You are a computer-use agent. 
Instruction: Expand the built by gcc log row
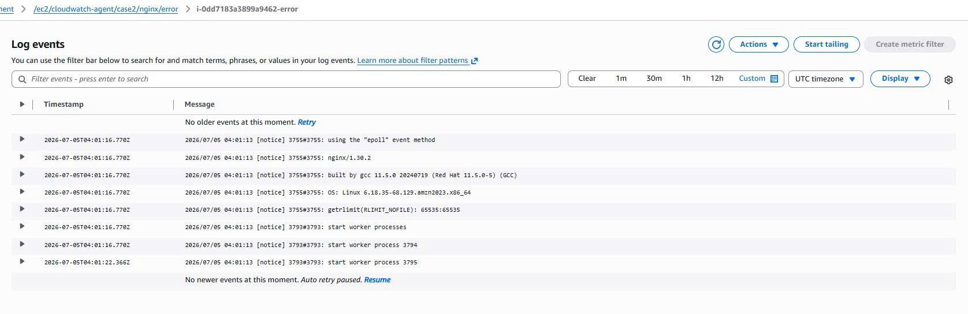(x=22, y=174)
